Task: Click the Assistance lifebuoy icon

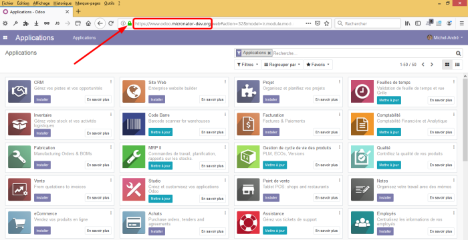Action: pyautogui.click(x=248, y=223)
